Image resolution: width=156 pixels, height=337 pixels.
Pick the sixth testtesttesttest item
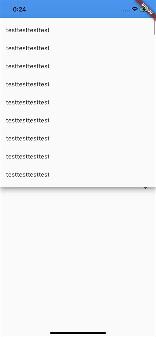[78, 120]
